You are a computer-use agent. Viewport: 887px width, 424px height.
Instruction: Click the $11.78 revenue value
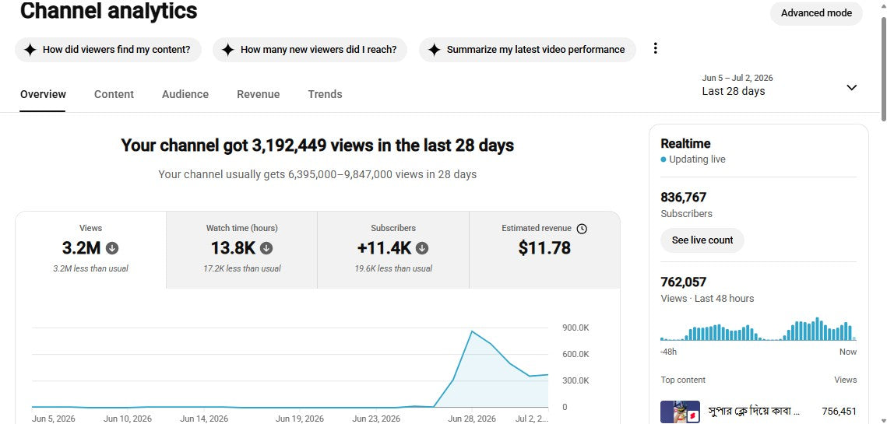coord(544,247)
